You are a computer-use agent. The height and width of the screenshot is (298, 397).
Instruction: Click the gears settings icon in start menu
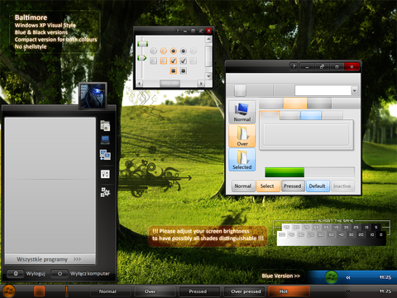click(105, 192)
